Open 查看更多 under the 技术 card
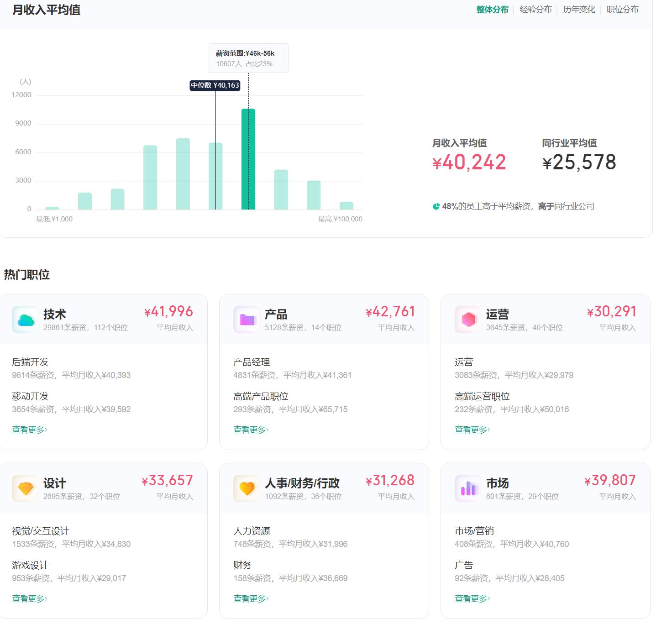This screenshot has width=656, height=624. click(28, 430)
